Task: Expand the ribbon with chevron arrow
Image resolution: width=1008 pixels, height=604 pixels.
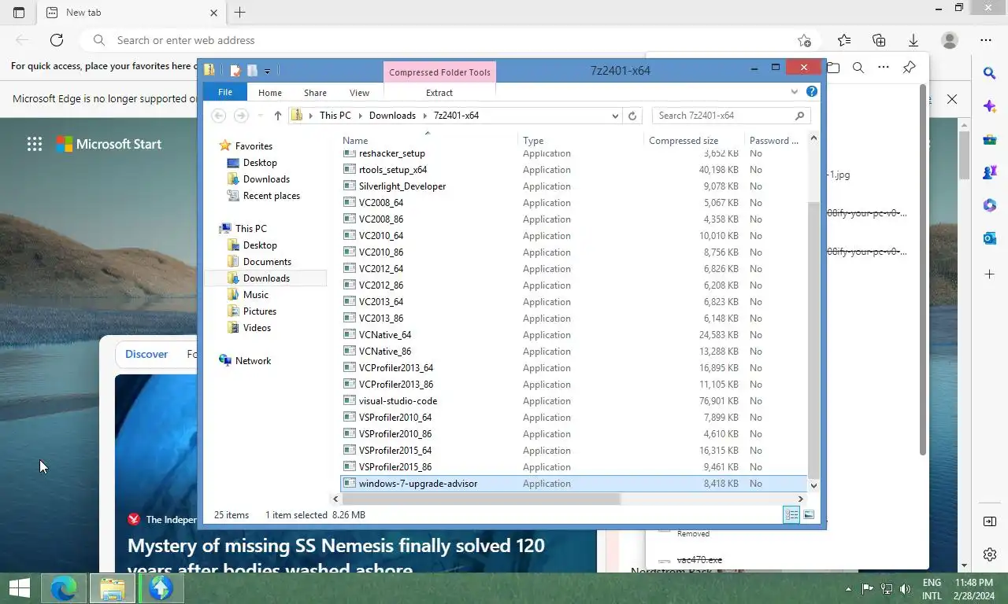Action: click(794, 92)
